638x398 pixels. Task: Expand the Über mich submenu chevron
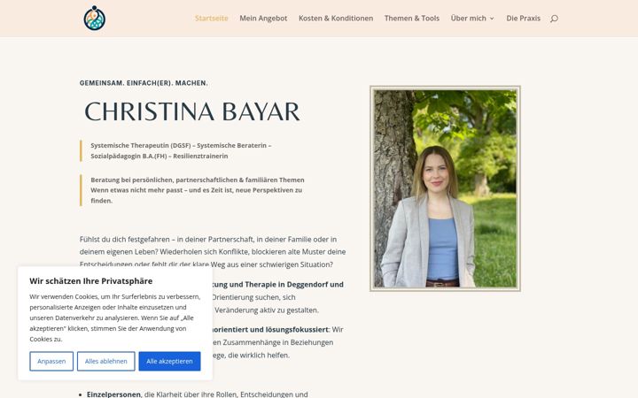492,19
